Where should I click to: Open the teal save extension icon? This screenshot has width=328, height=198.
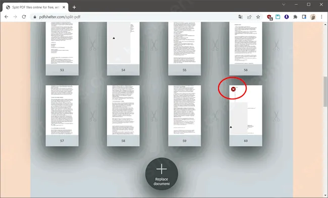coord(278,17)
